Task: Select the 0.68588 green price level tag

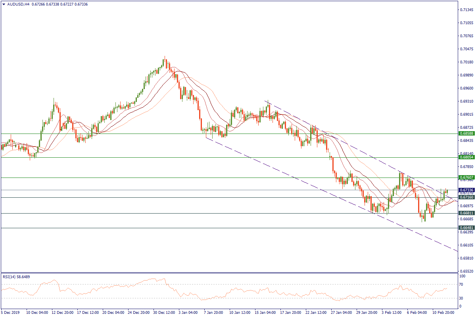Action: pos(467,134)
